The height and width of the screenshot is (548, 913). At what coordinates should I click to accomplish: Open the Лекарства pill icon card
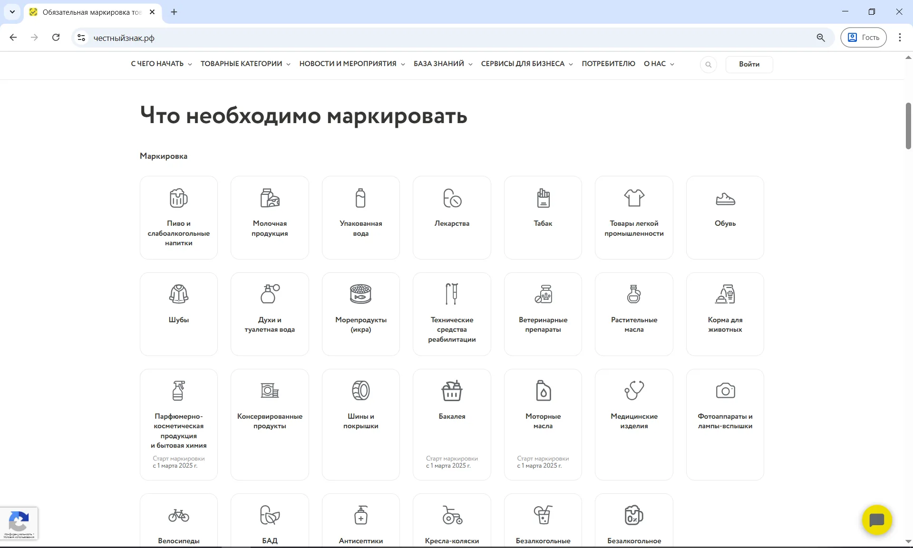(452, 198)
